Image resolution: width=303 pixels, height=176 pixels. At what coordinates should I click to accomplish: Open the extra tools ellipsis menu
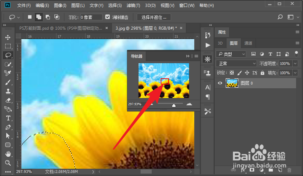tap(8, 172)
